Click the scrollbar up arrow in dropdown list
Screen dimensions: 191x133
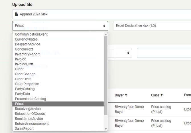(x=106, y=34)
